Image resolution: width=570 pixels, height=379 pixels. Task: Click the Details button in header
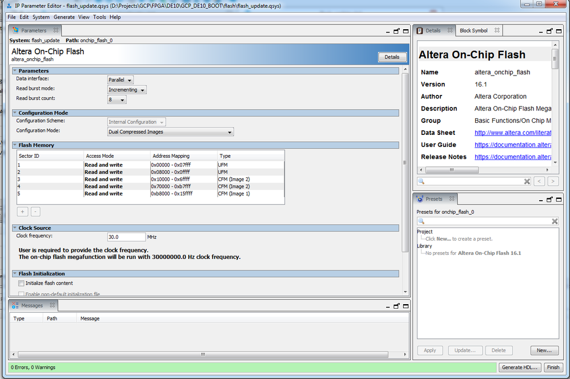(392, 57)
